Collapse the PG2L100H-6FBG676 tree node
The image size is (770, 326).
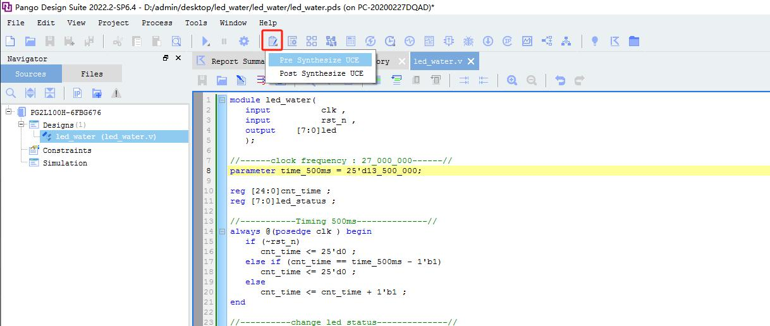pos(9,112)
